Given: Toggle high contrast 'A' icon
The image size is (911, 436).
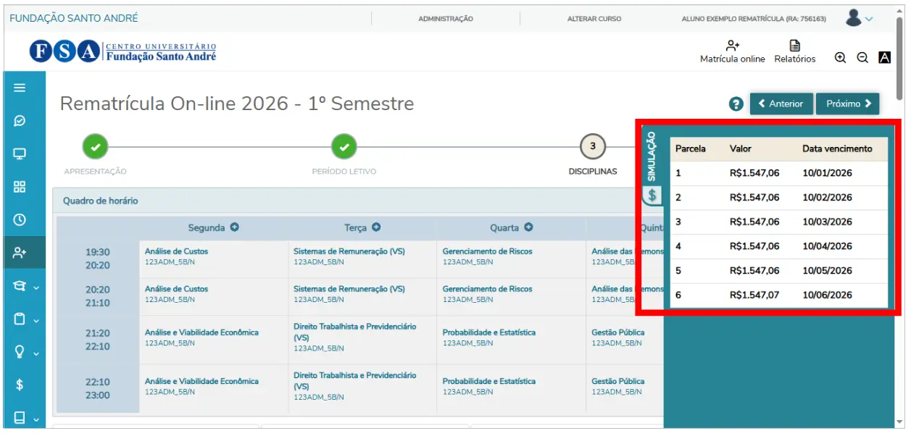Looking at the screenshot, I should pyautogui.click(x=884, y=58).
